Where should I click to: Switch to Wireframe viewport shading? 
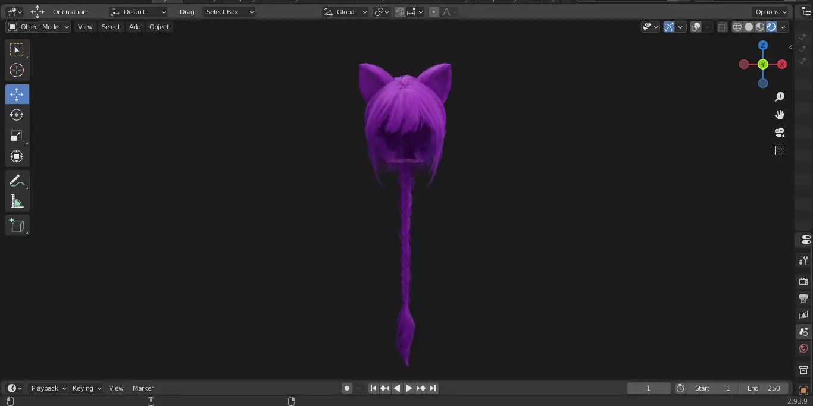(737, 27)
